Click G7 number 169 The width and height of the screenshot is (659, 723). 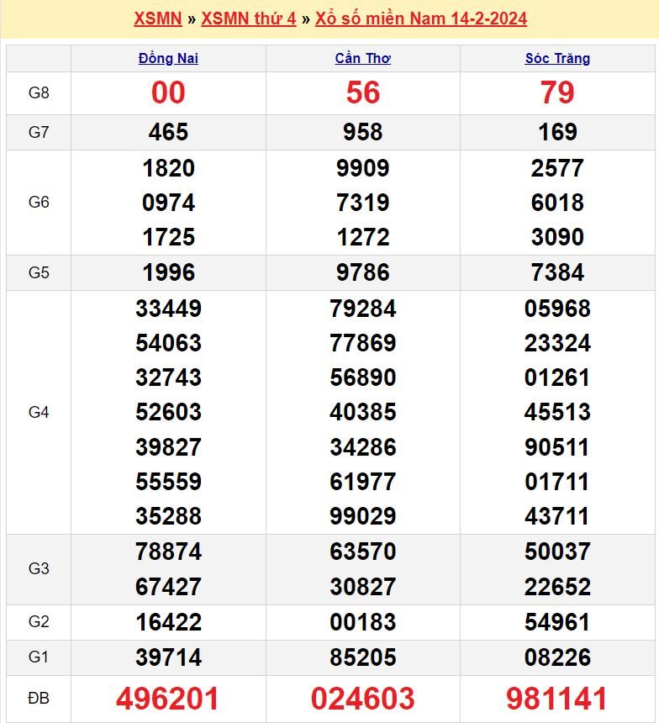point(557,132)
